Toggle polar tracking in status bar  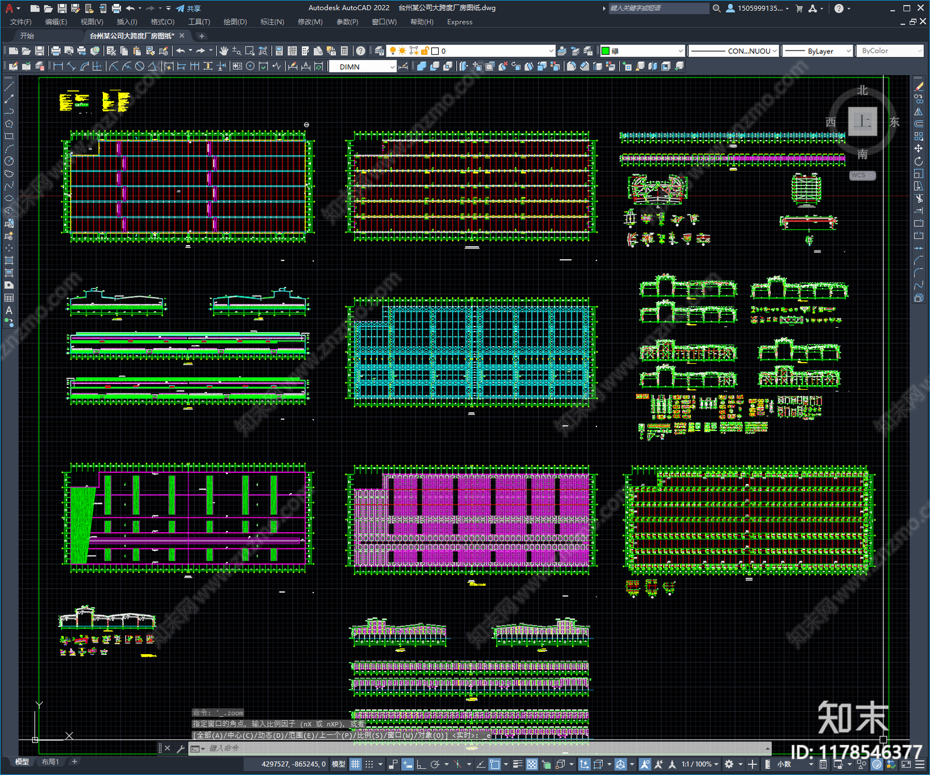click(434, 764)
